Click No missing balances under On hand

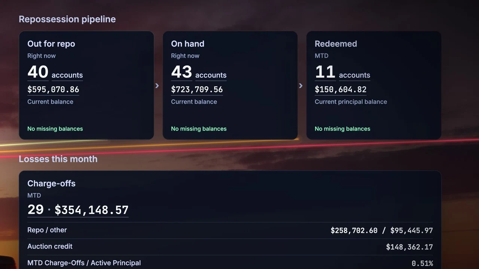click(199, 129)
